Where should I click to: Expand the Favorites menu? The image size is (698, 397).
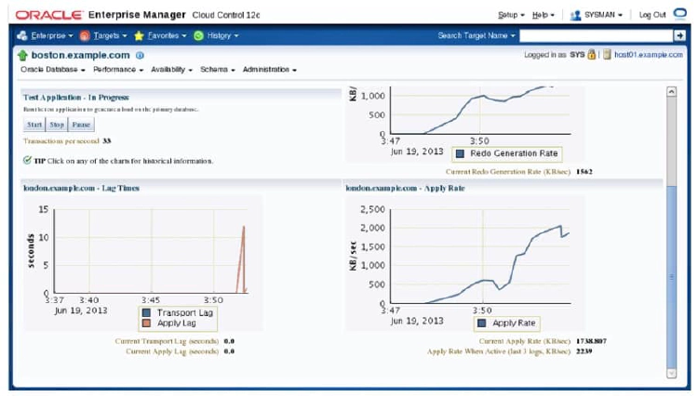167,35
